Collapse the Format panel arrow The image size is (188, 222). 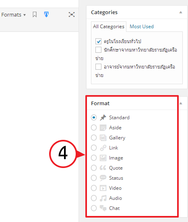[x=181, y=104]
